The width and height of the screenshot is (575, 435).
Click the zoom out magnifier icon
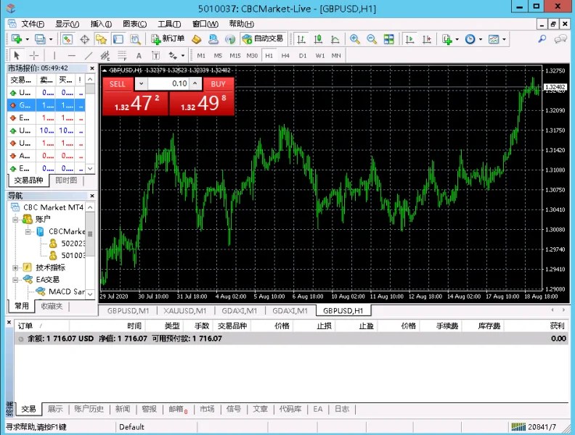(x=372, y=39)
